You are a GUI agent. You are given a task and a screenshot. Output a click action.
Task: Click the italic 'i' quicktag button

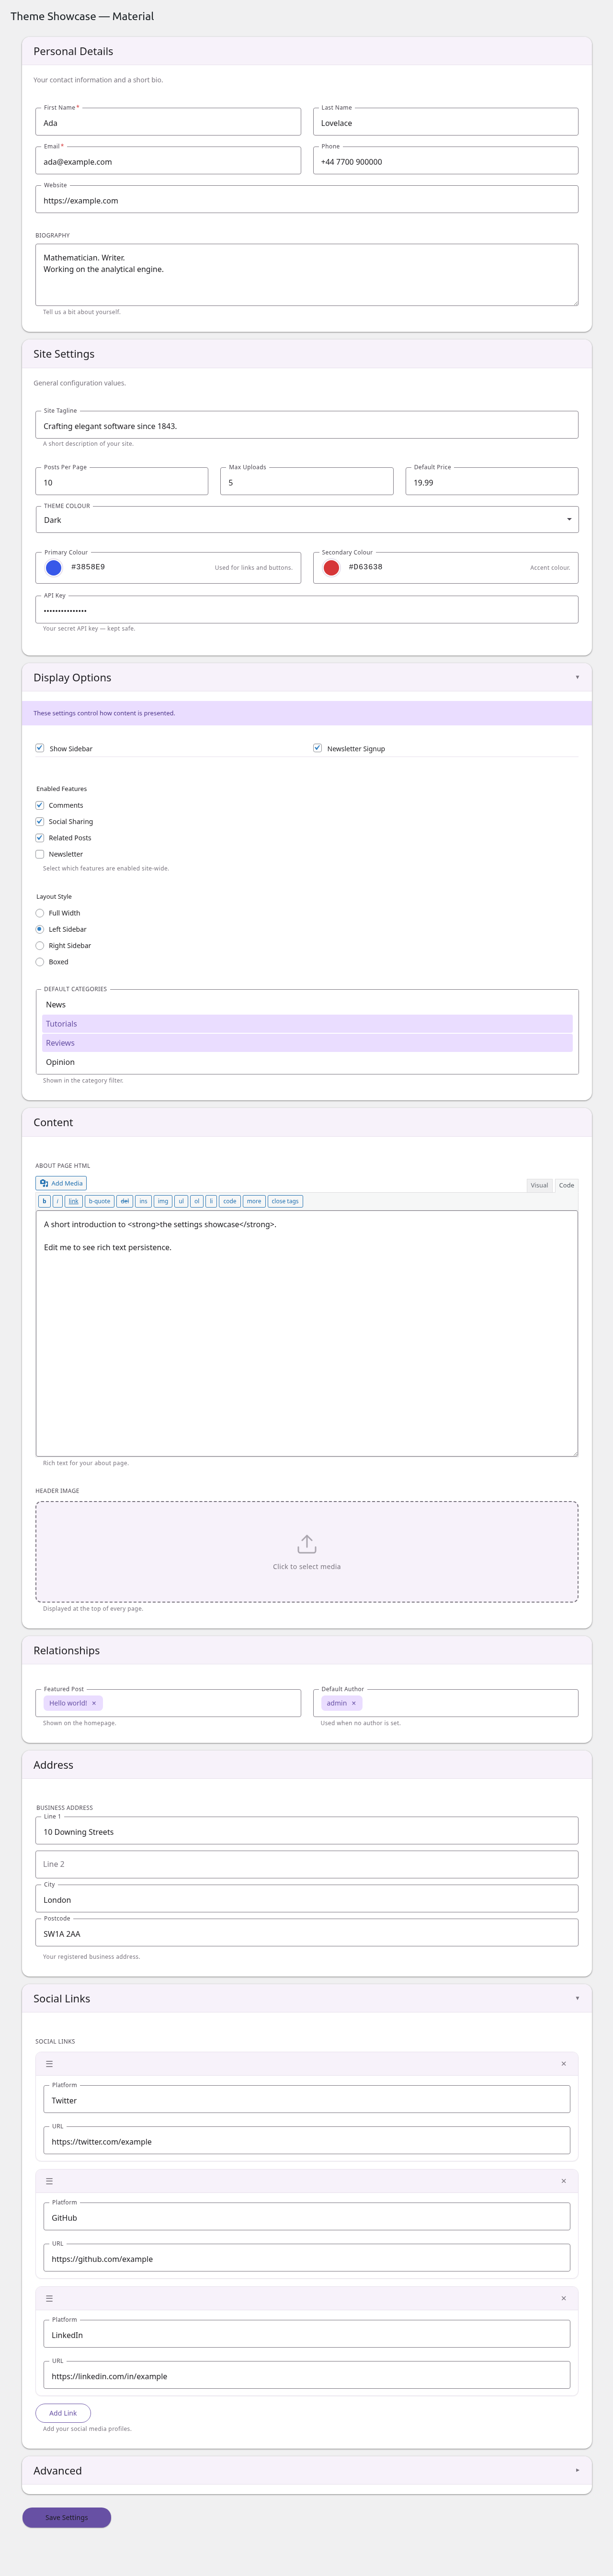(x=57, y=1201)
